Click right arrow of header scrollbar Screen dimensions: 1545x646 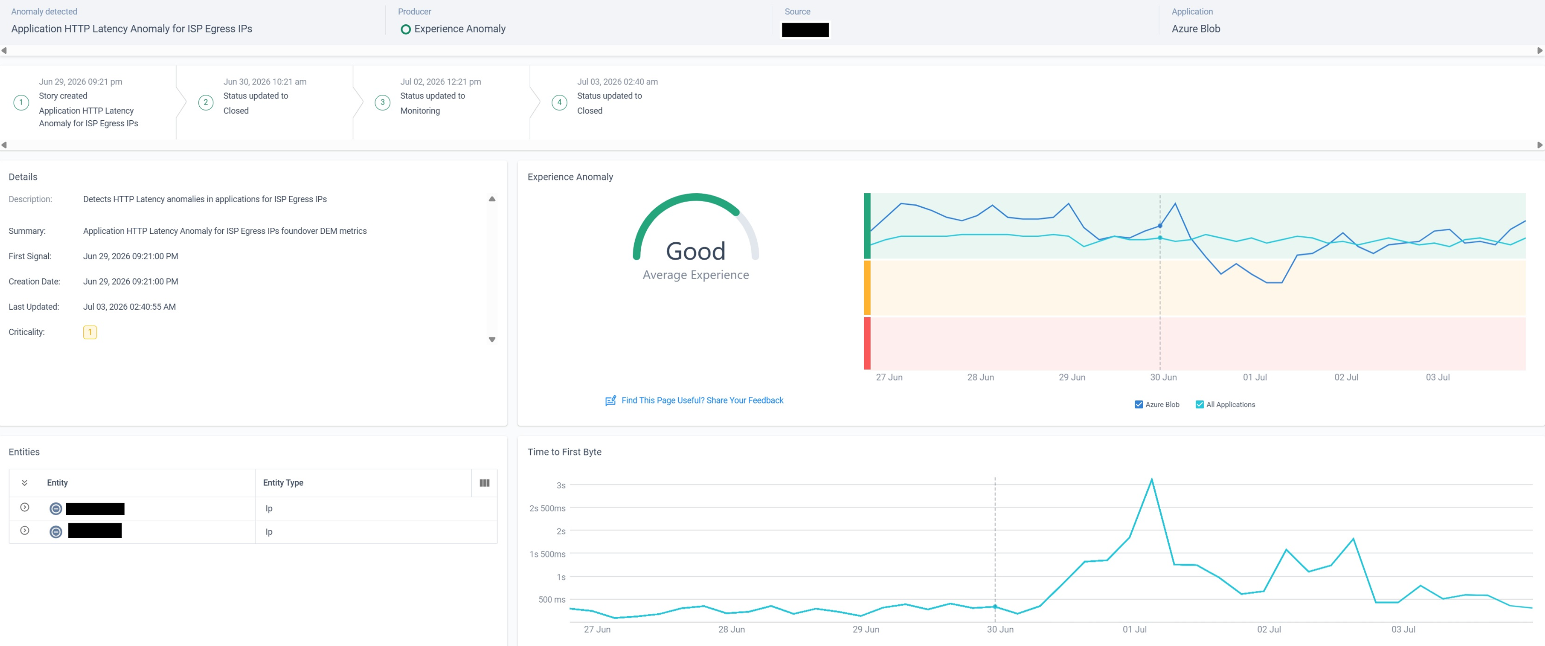pos(1539,51)
